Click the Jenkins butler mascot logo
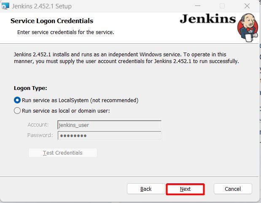The image size is (261, 203). [248, 28]
